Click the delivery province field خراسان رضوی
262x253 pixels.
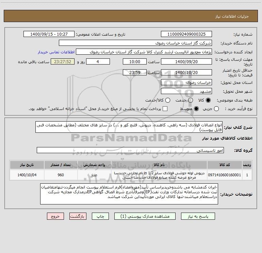pyautogui.click(x=186, y=83)
